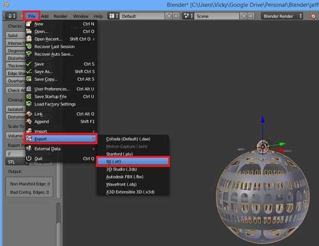This screenshot has width=319, height=246.
Task: Open User Preferences entry
Action: coord(60,89)
